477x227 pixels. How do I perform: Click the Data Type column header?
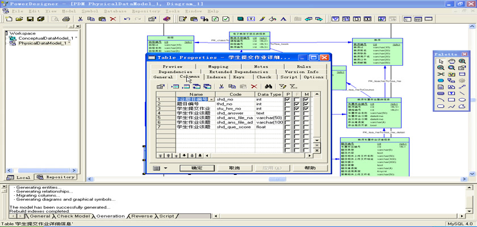pyautogui.click(x=269, y=95)
